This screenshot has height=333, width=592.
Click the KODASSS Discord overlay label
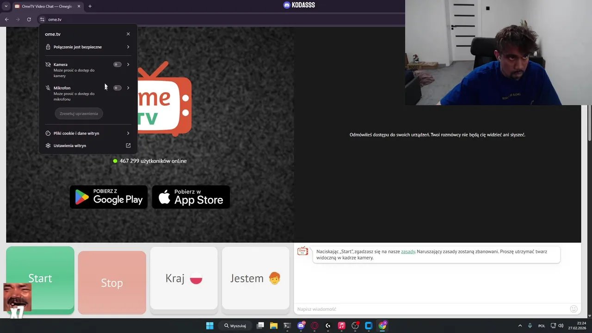pyautogui.click(x=299, y=5)
